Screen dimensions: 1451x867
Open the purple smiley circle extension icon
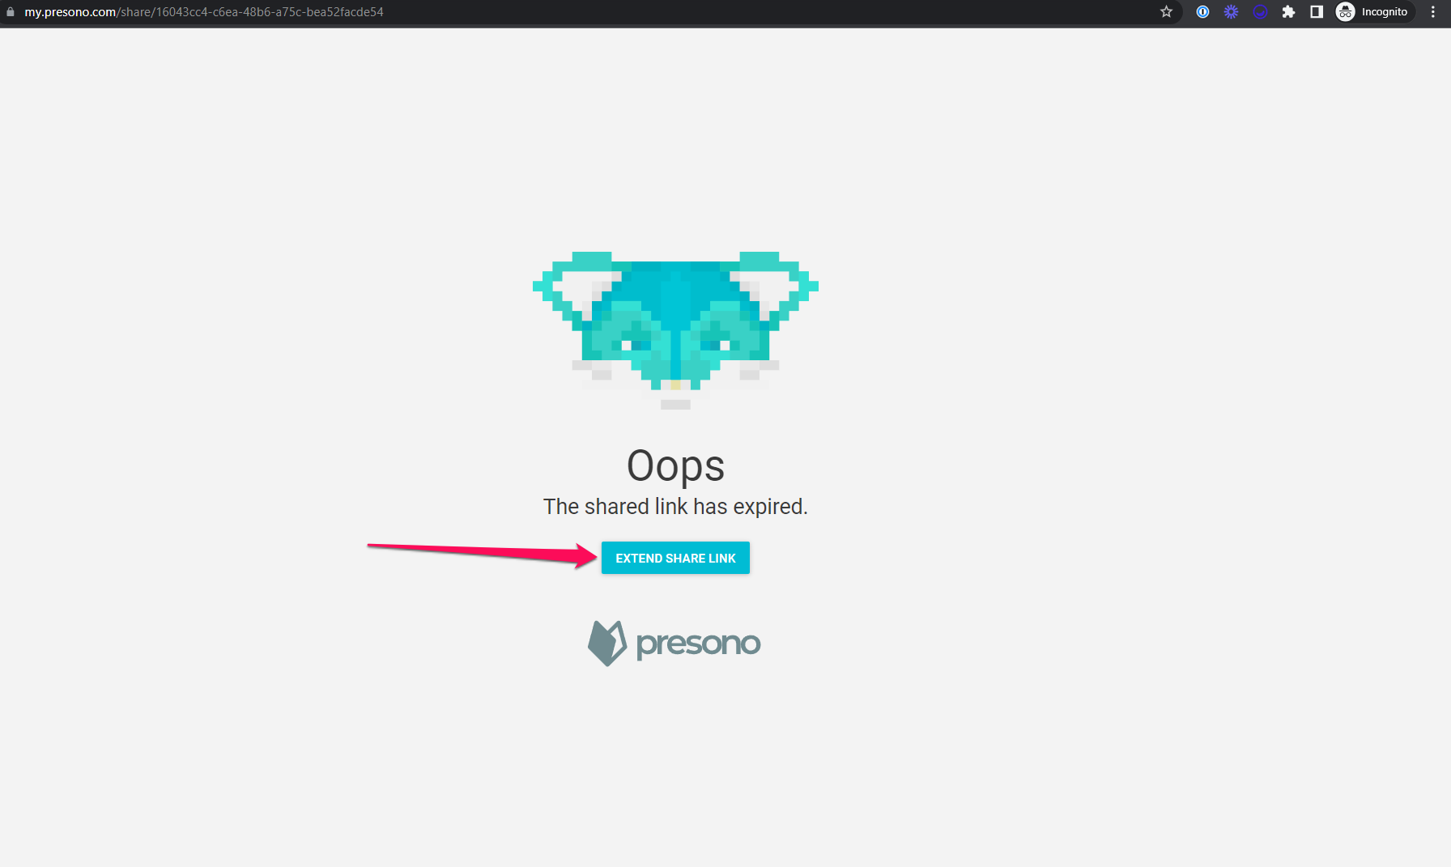[1260, 11]
